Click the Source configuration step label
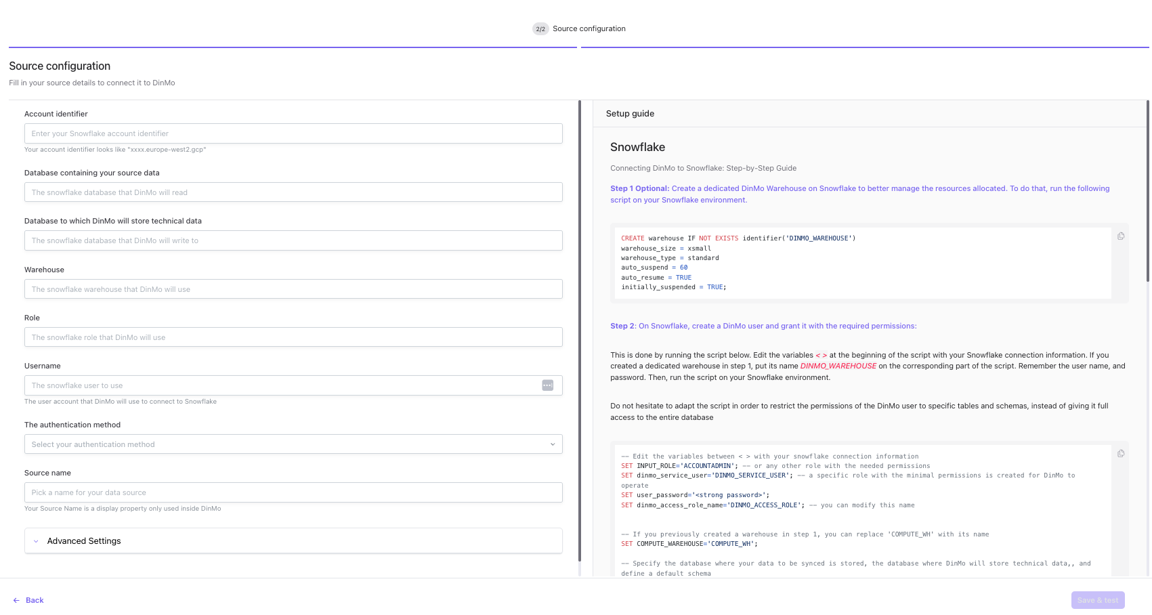1152x615 pixels. coord(589,28)
